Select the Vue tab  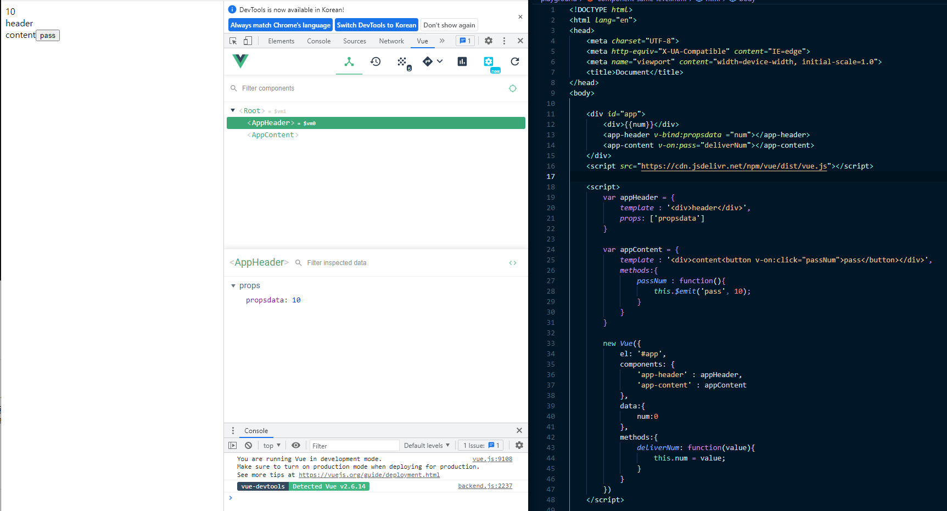[x=422, y=41]
